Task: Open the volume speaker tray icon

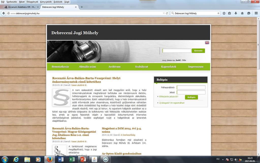Action: click(236, 160)
